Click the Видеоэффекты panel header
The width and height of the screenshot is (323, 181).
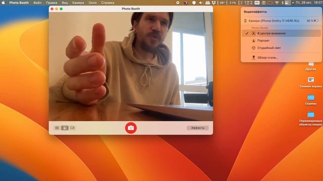click(255, 12)
